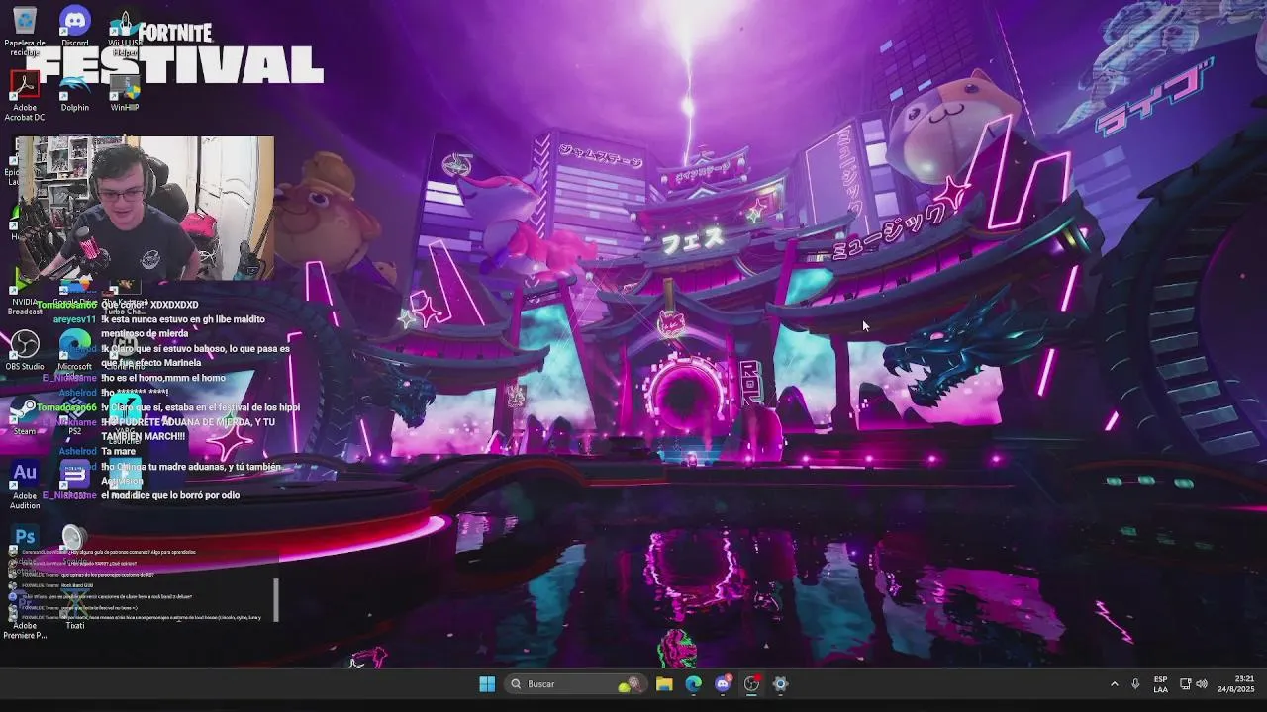This screenshot has height=712, width=1267.
Task: Click chat username "areyesv11"
Action: pyautogui.click(x=74, y=319)
